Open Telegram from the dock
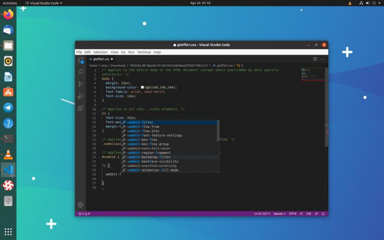384x240 pixels. click(8, 107)
